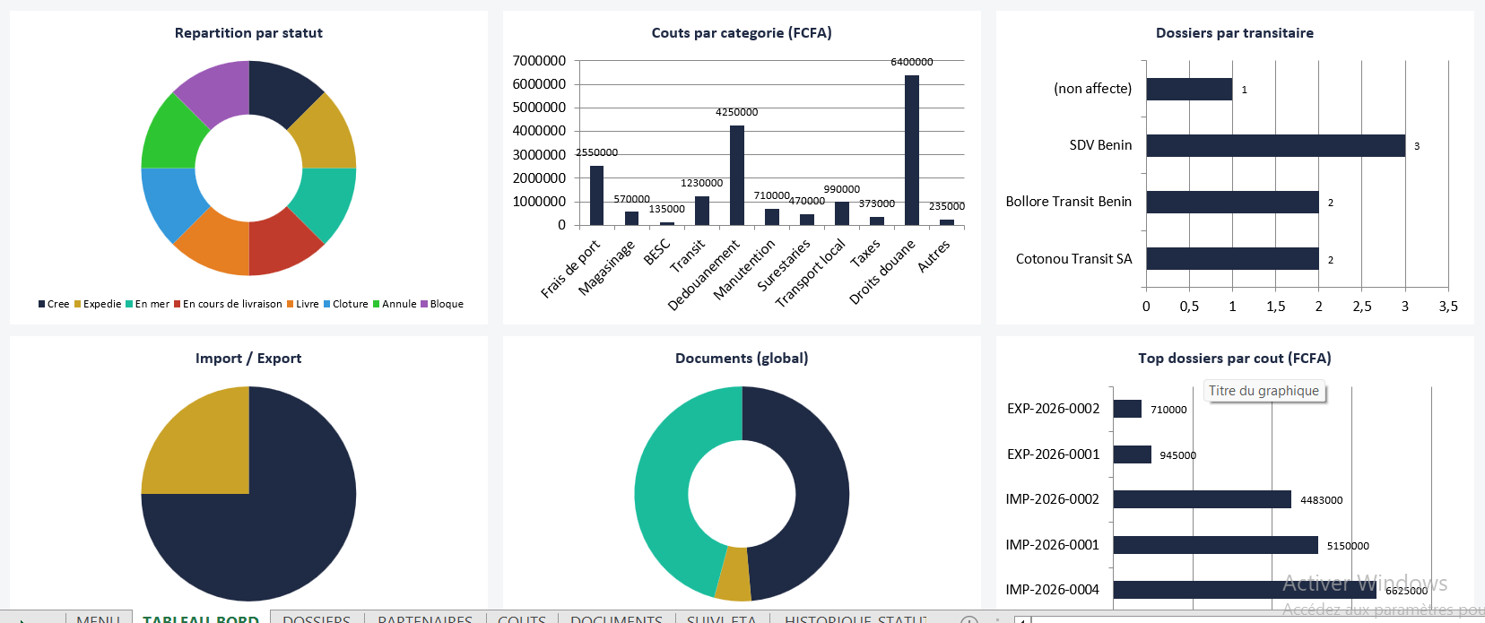Image resolution: width=1485 pixels, height=623 pixels.
Task: Select the '5150000' data label
Action: click(1348, 546)
